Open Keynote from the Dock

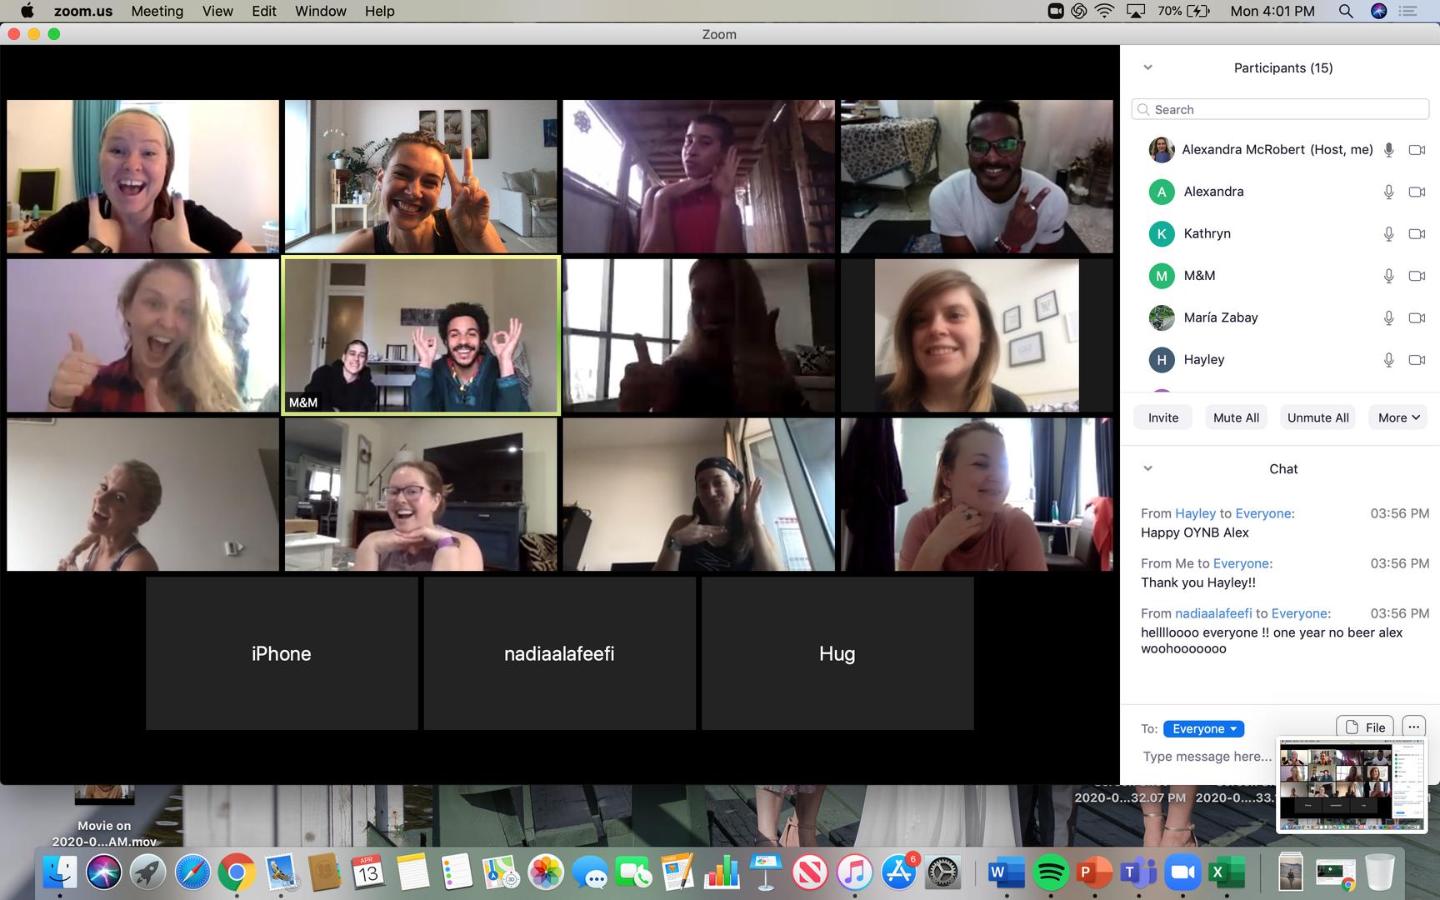[x=766, y=872]
